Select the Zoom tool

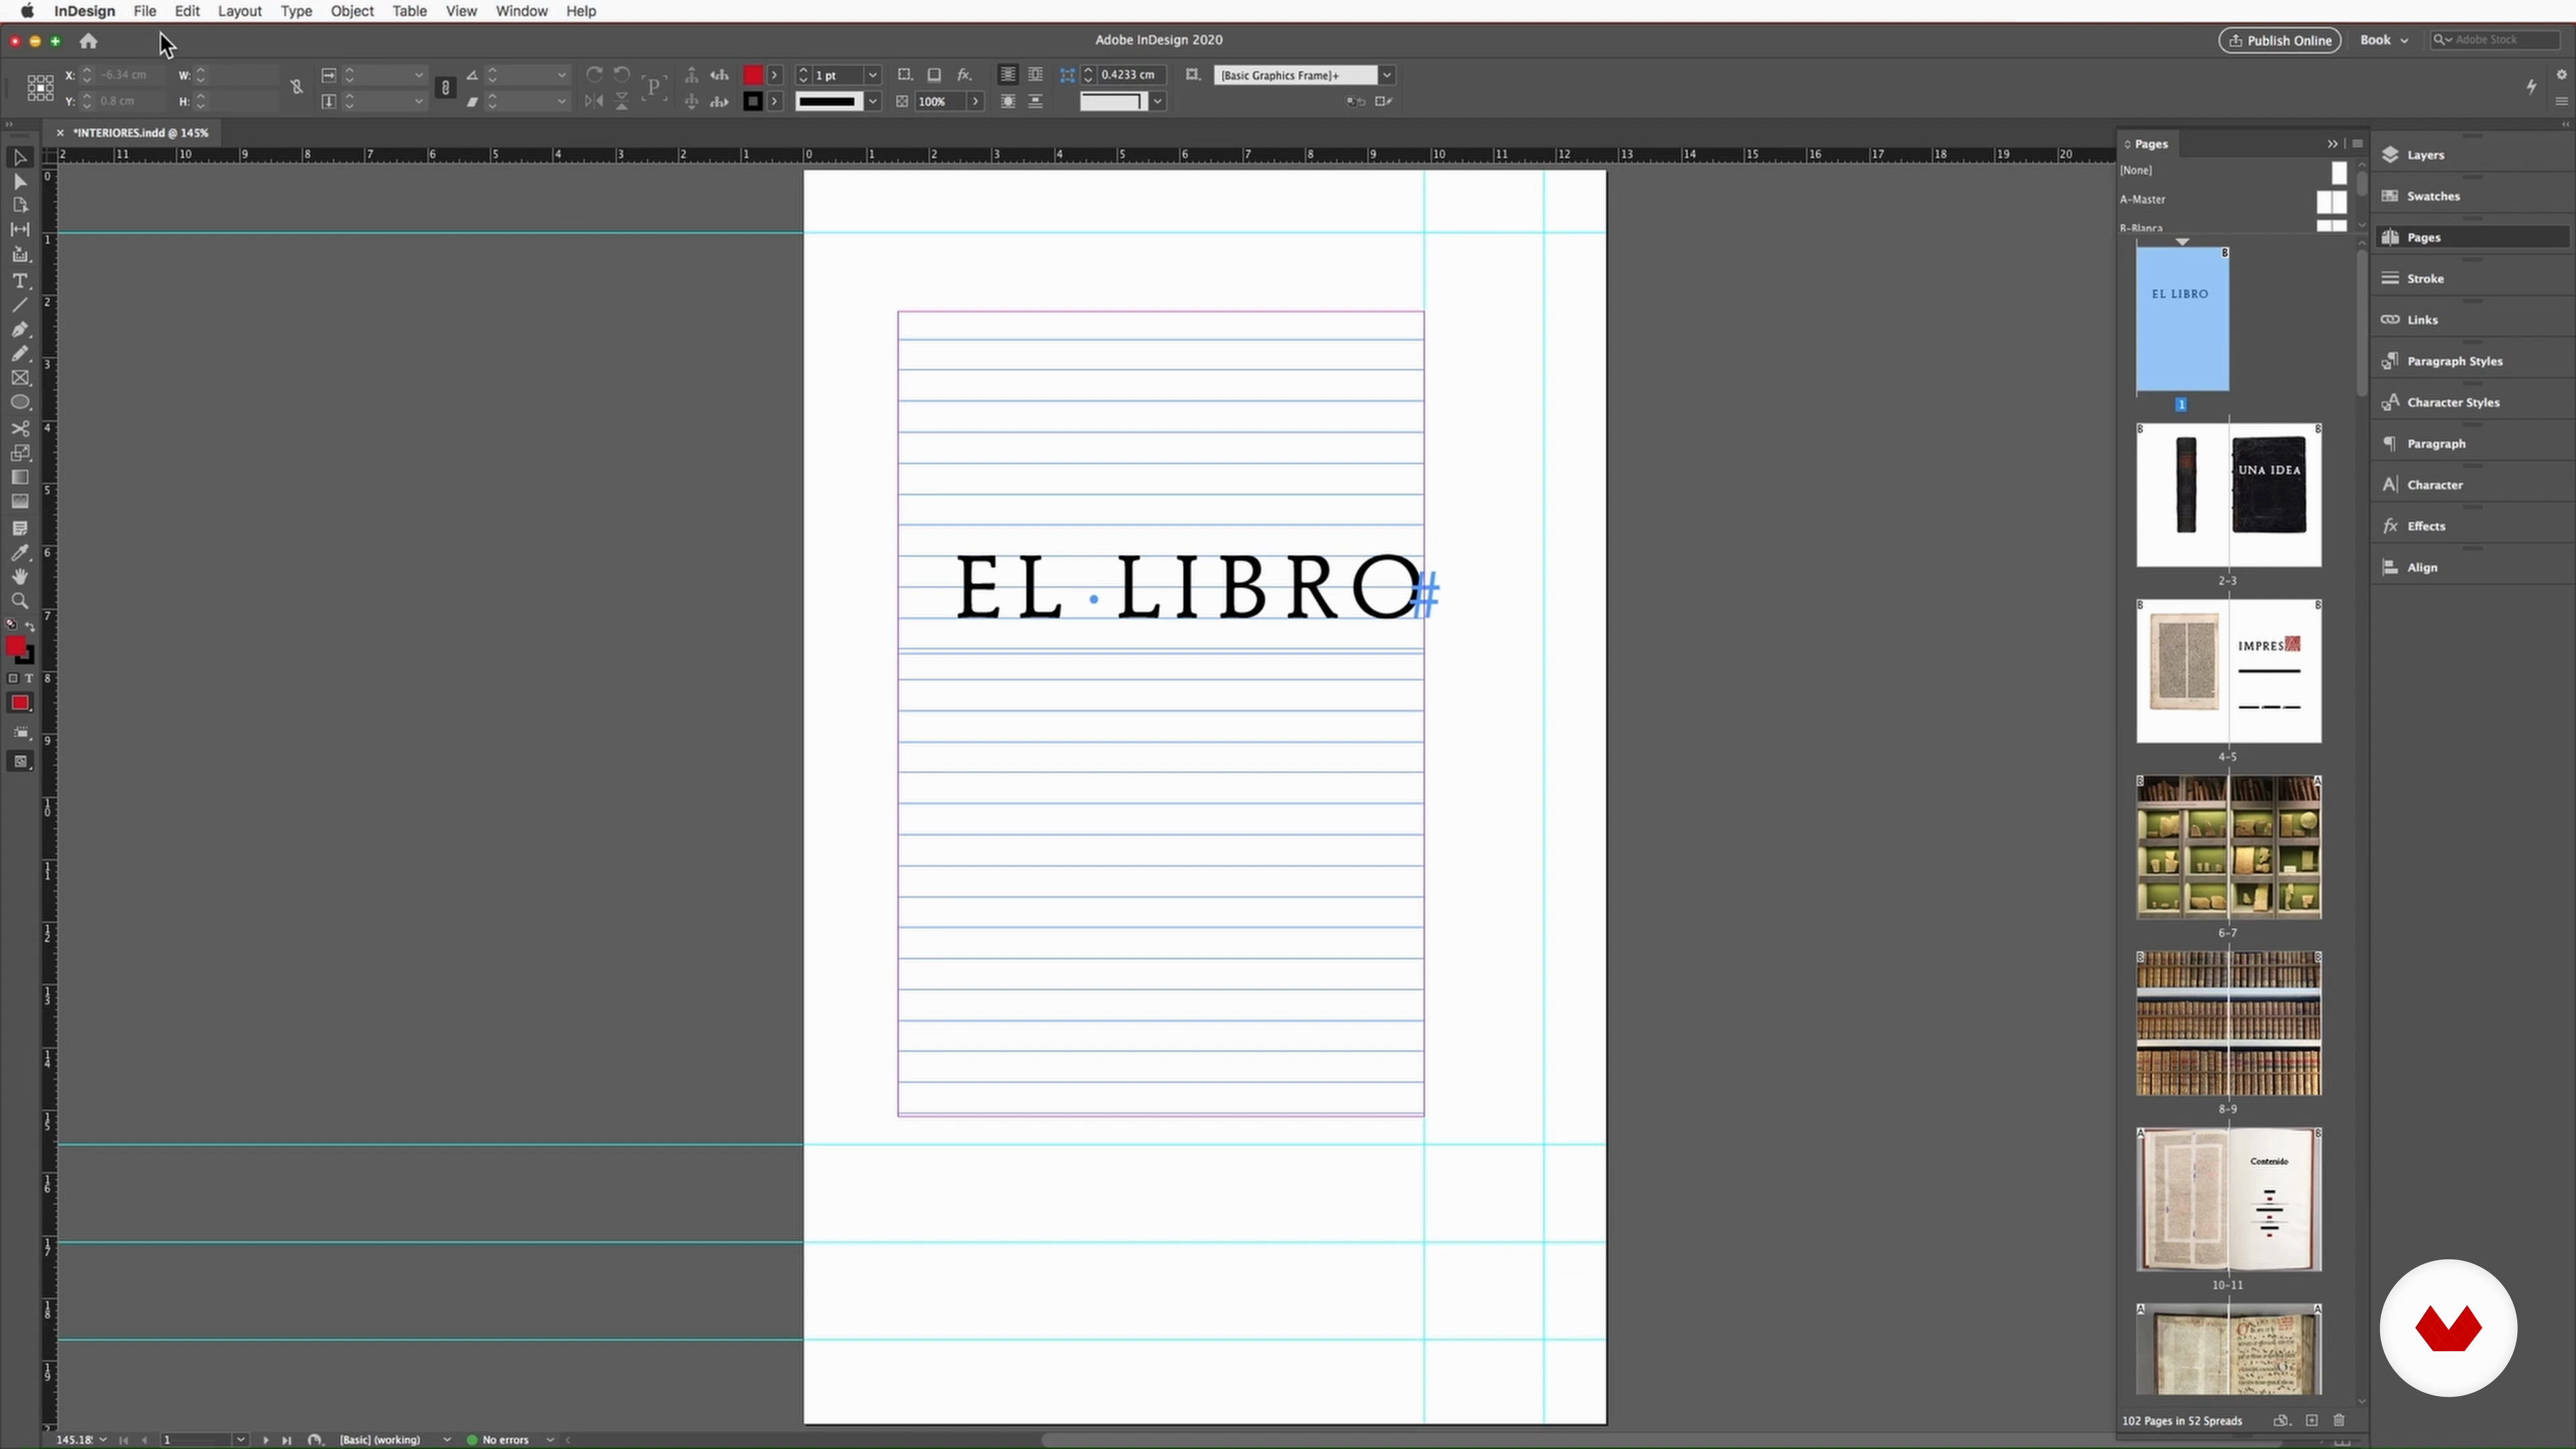pyautogui.click(x=19, y=601)
